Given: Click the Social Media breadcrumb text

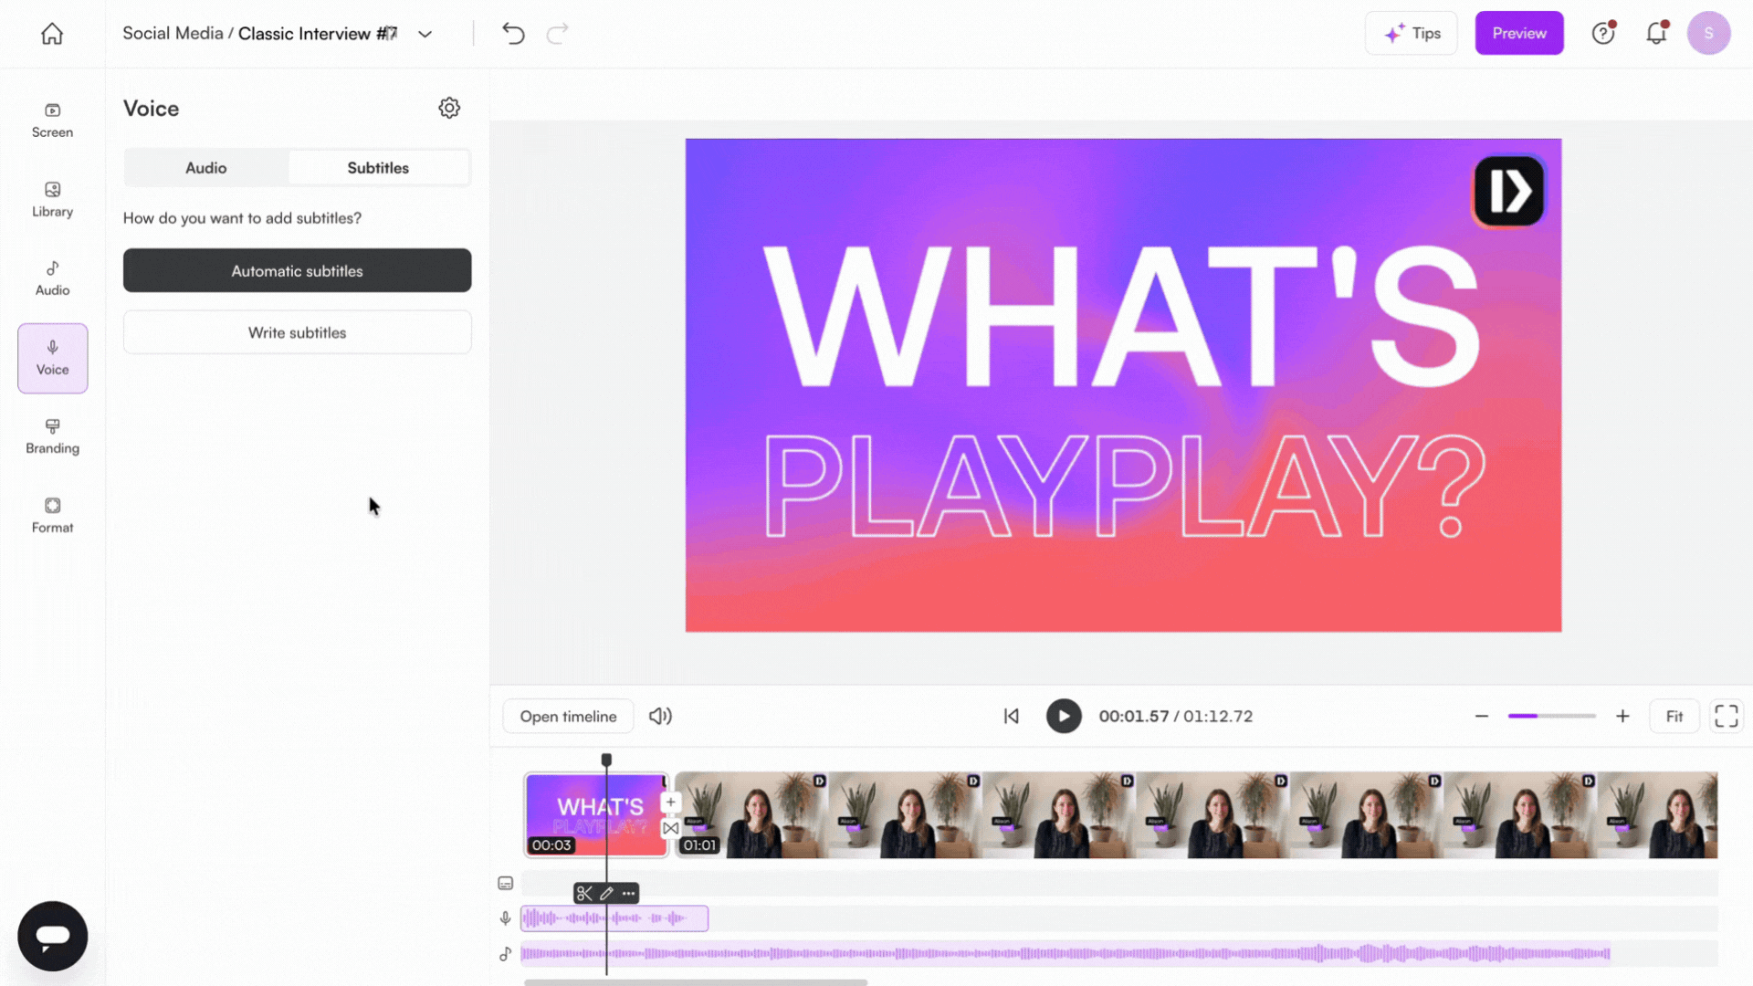Looking at the screenshot, I should point(173,34).
